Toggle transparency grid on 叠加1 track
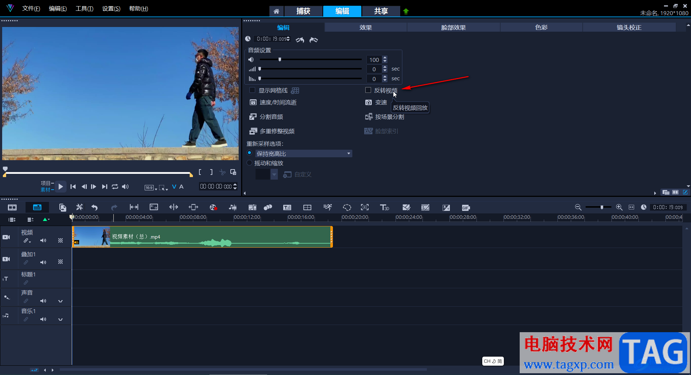This screenshot has width=691, height=375. point(60,262)
